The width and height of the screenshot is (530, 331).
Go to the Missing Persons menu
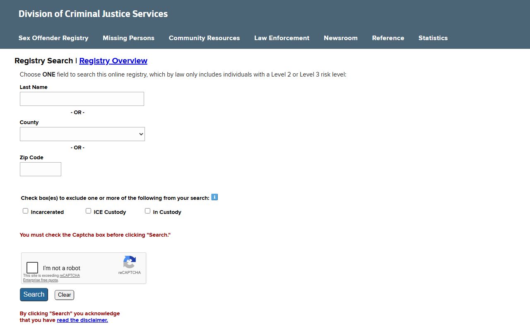coord(128,38)
